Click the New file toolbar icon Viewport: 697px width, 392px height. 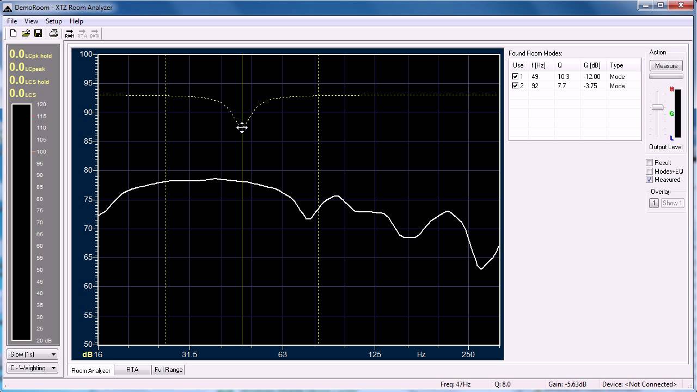13,33
